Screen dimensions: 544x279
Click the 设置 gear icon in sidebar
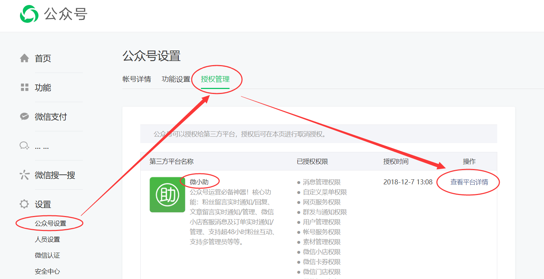tap(24, 204)
